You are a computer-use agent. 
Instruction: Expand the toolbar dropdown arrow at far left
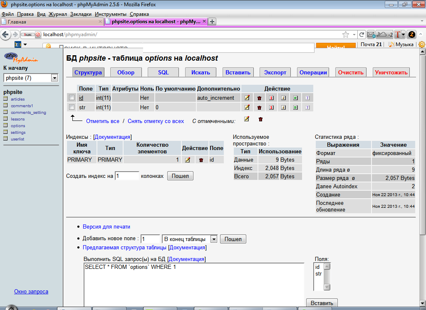25,44
